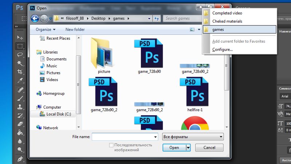Select games in the Favorites menu
Image resolution: width=291 pixels, height=164 pixels.
coord(240,30)
